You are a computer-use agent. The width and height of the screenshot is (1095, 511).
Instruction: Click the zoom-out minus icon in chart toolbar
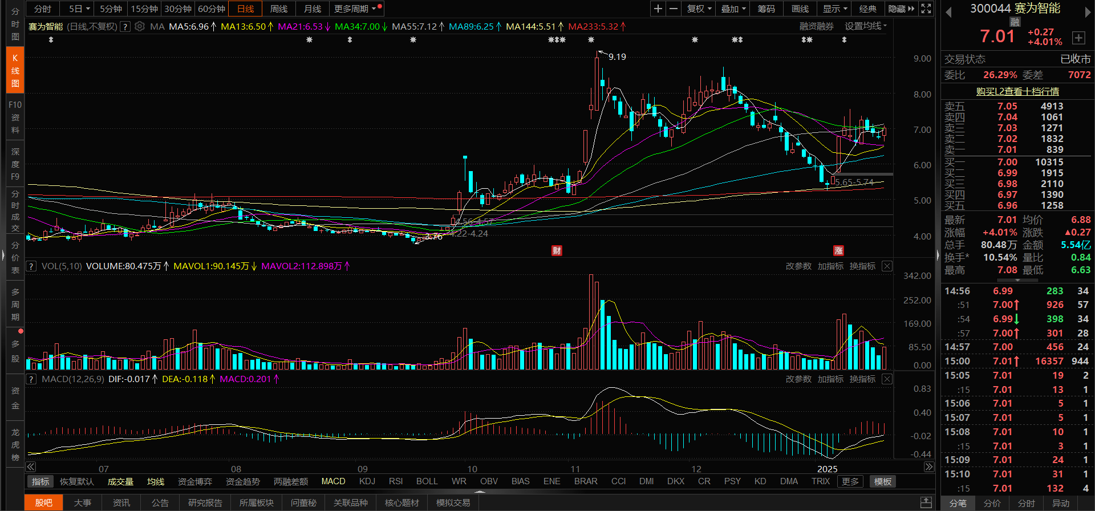click(x=674, y=9)
